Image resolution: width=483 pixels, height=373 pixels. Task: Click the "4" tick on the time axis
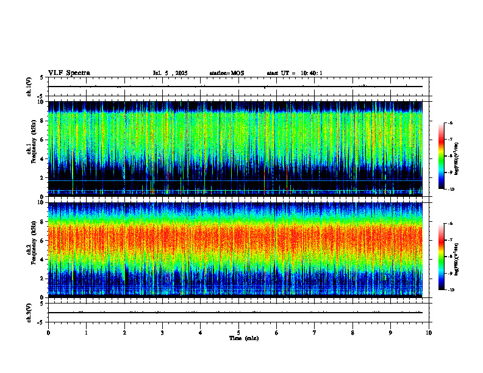click(201, 333)
